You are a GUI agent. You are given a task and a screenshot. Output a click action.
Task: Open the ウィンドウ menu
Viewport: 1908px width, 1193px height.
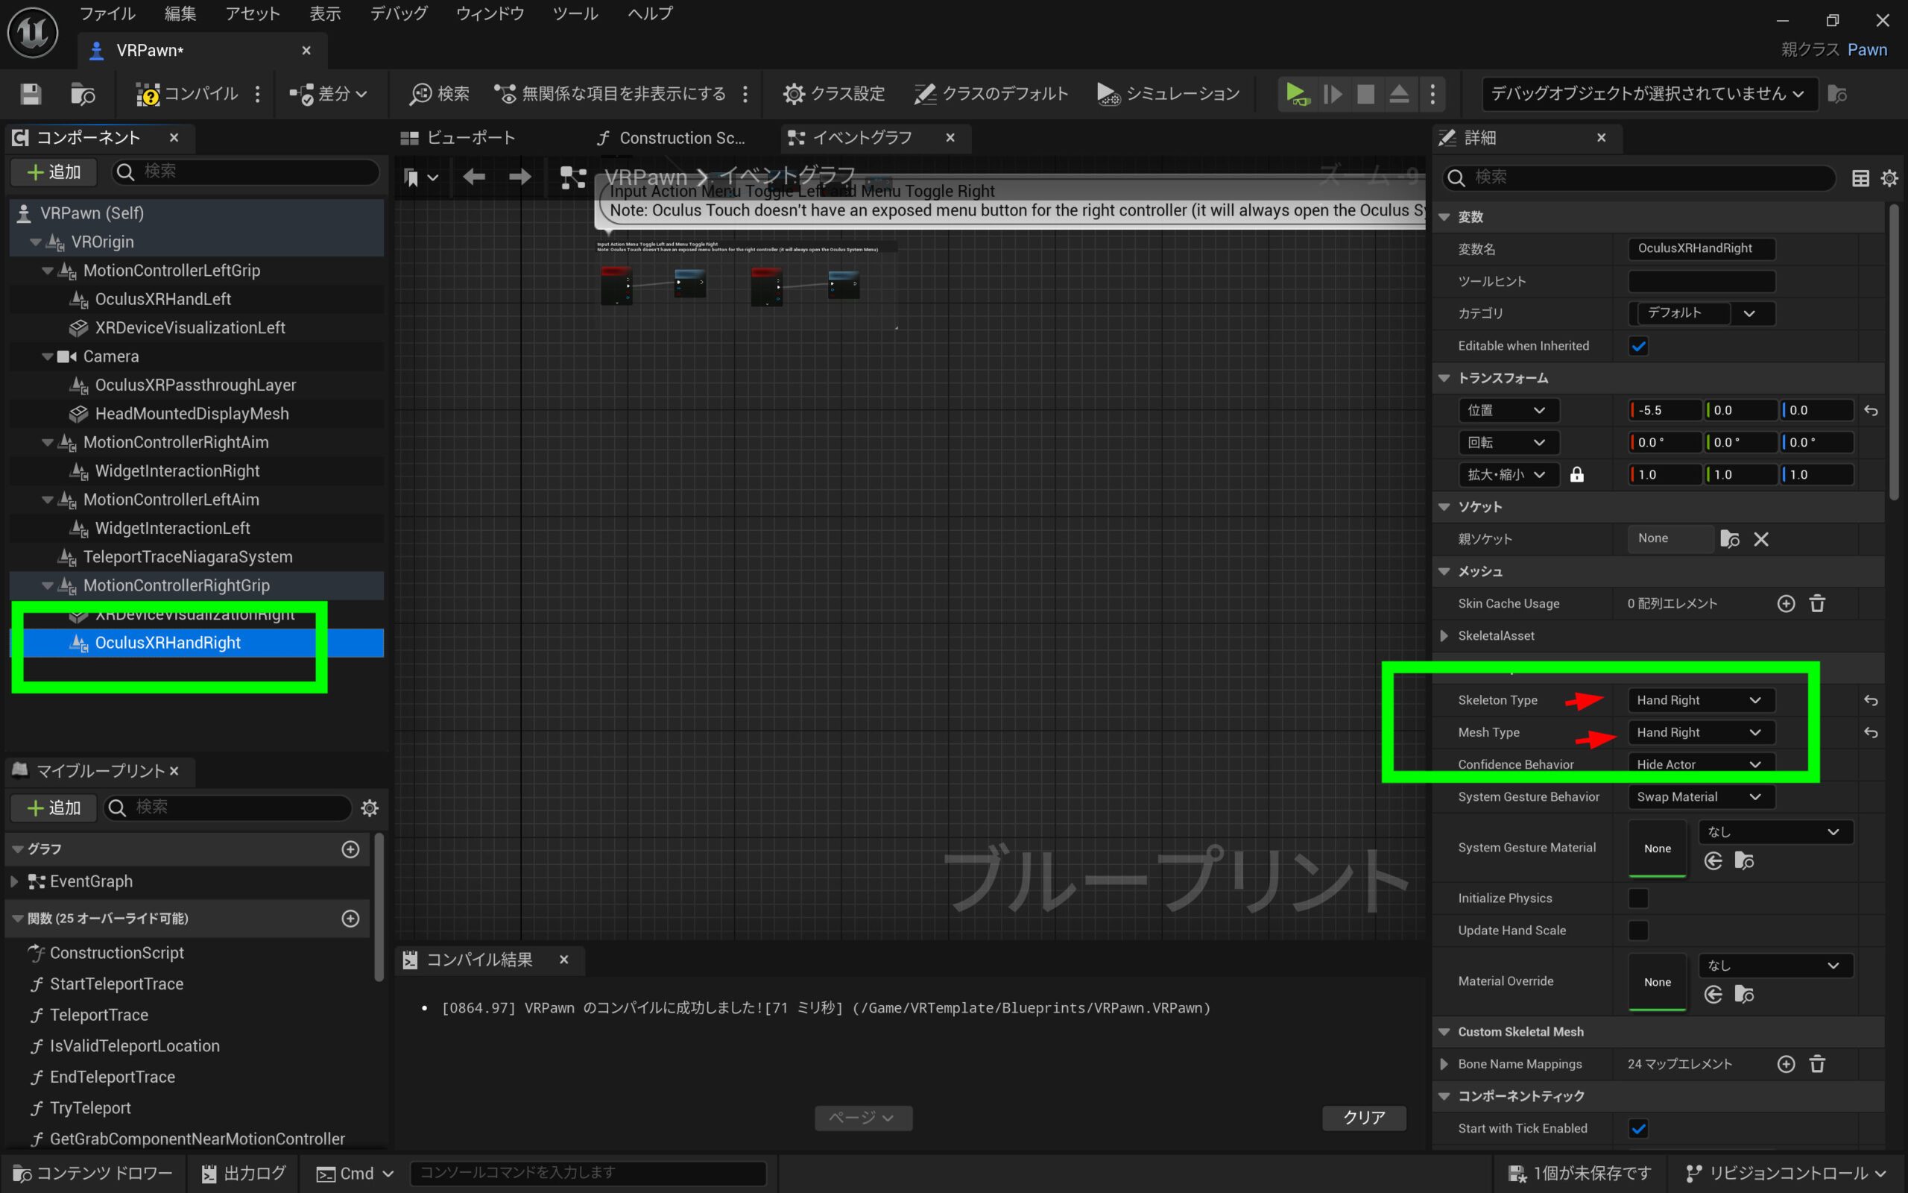coord(490,13)
